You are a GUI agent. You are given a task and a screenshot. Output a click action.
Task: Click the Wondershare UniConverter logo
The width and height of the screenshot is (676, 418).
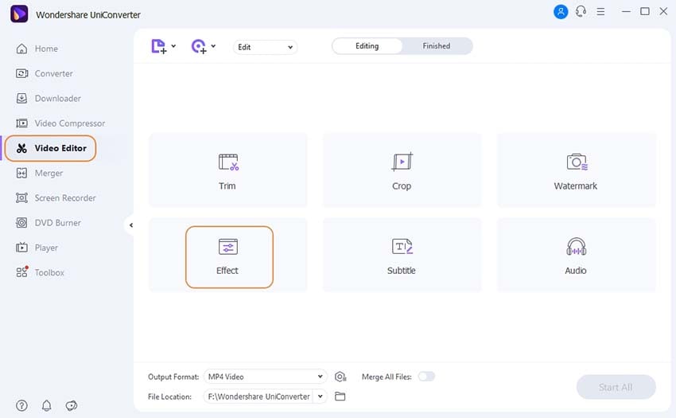(x=19, y=14)
